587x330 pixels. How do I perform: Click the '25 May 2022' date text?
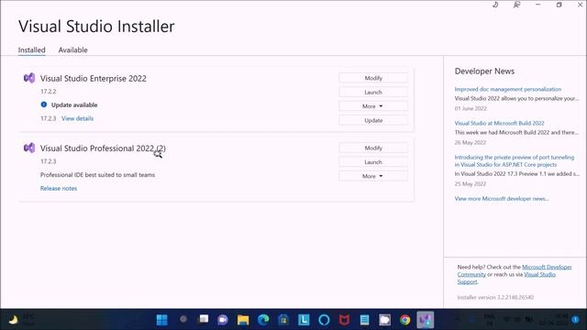coord(471,183)
